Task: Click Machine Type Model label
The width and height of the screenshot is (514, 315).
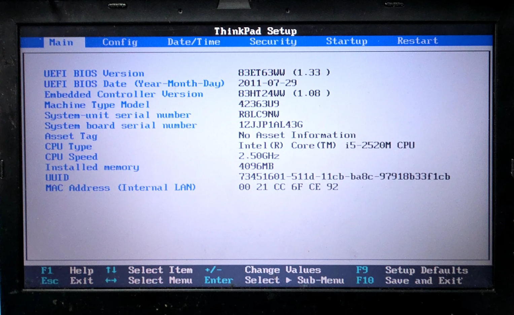Action: click(97, 105)
